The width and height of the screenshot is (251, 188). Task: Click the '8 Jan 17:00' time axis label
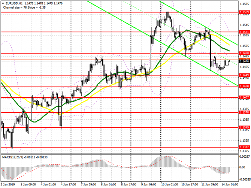(129, 184)
